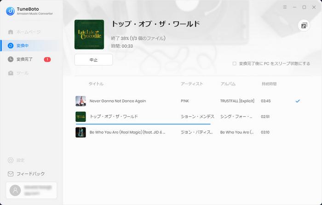
Task: Click album シング・フォー・...
Action: [x=236, y=117]
